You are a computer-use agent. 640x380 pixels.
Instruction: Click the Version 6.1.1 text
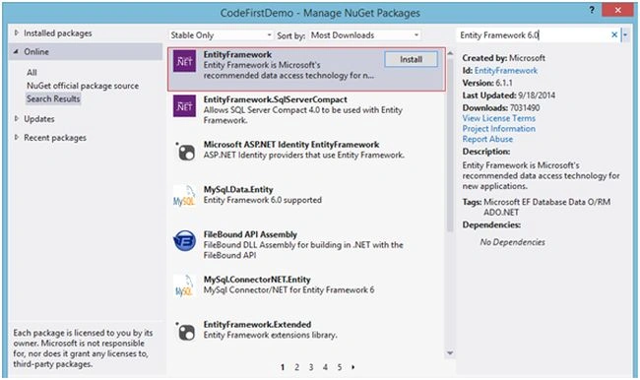487,83
